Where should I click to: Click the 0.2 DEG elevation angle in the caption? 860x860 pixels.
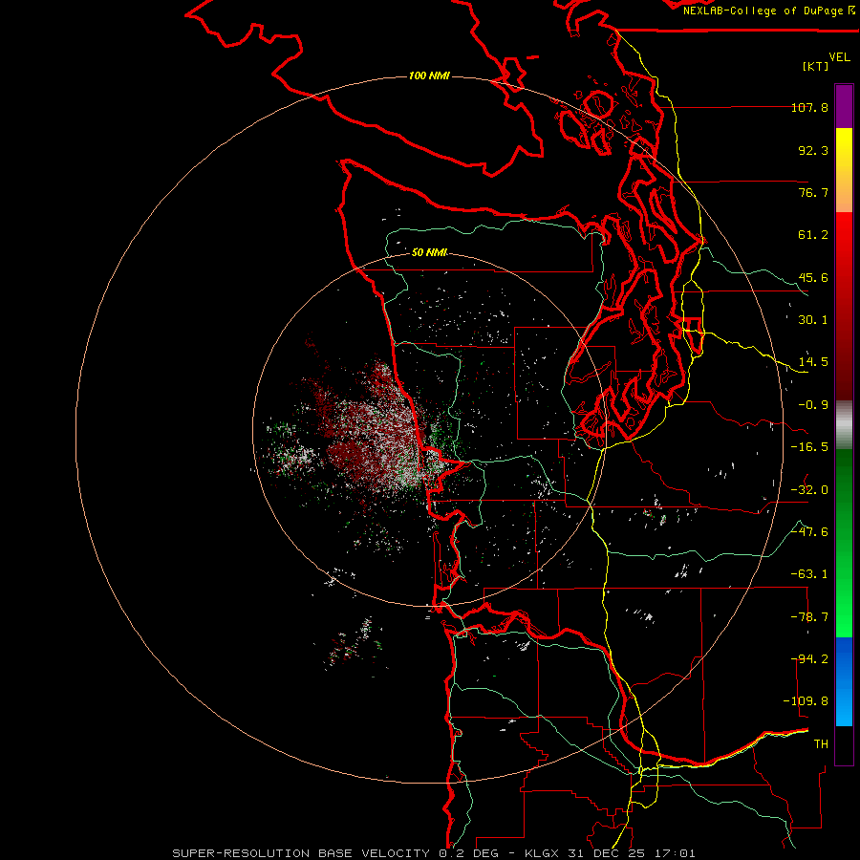click(x=468, y=853)
